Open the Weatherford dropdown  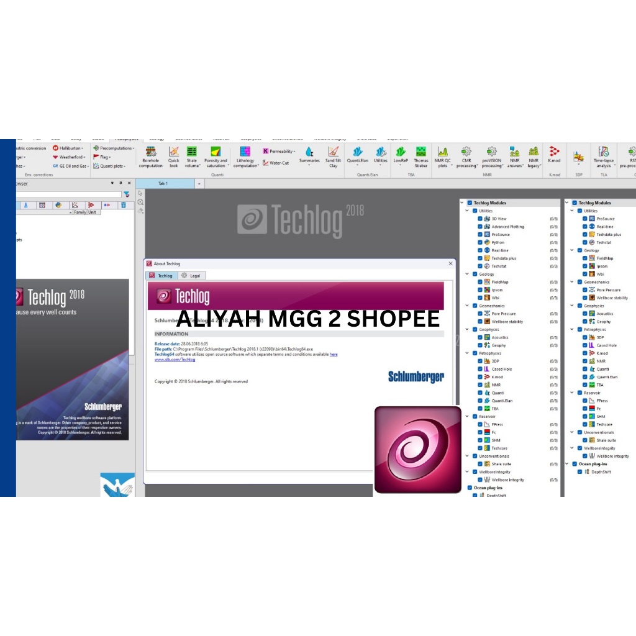coord(69,157)
